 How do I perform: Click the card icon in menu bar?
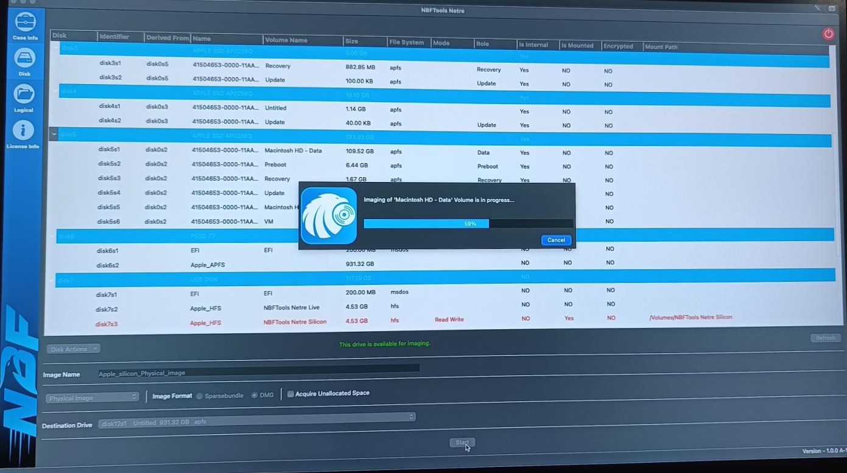coord(832,9)
